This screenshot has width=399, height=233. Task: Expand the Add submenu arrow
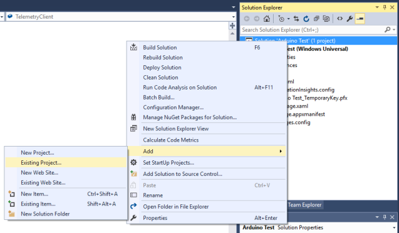(281, 151)
